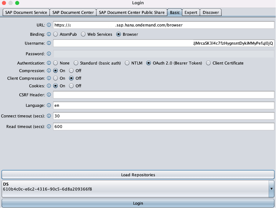This screenshot has width=276, height=208.
Task: Click into the Language field
Action: pyautogui.click(x=164, y=105)
